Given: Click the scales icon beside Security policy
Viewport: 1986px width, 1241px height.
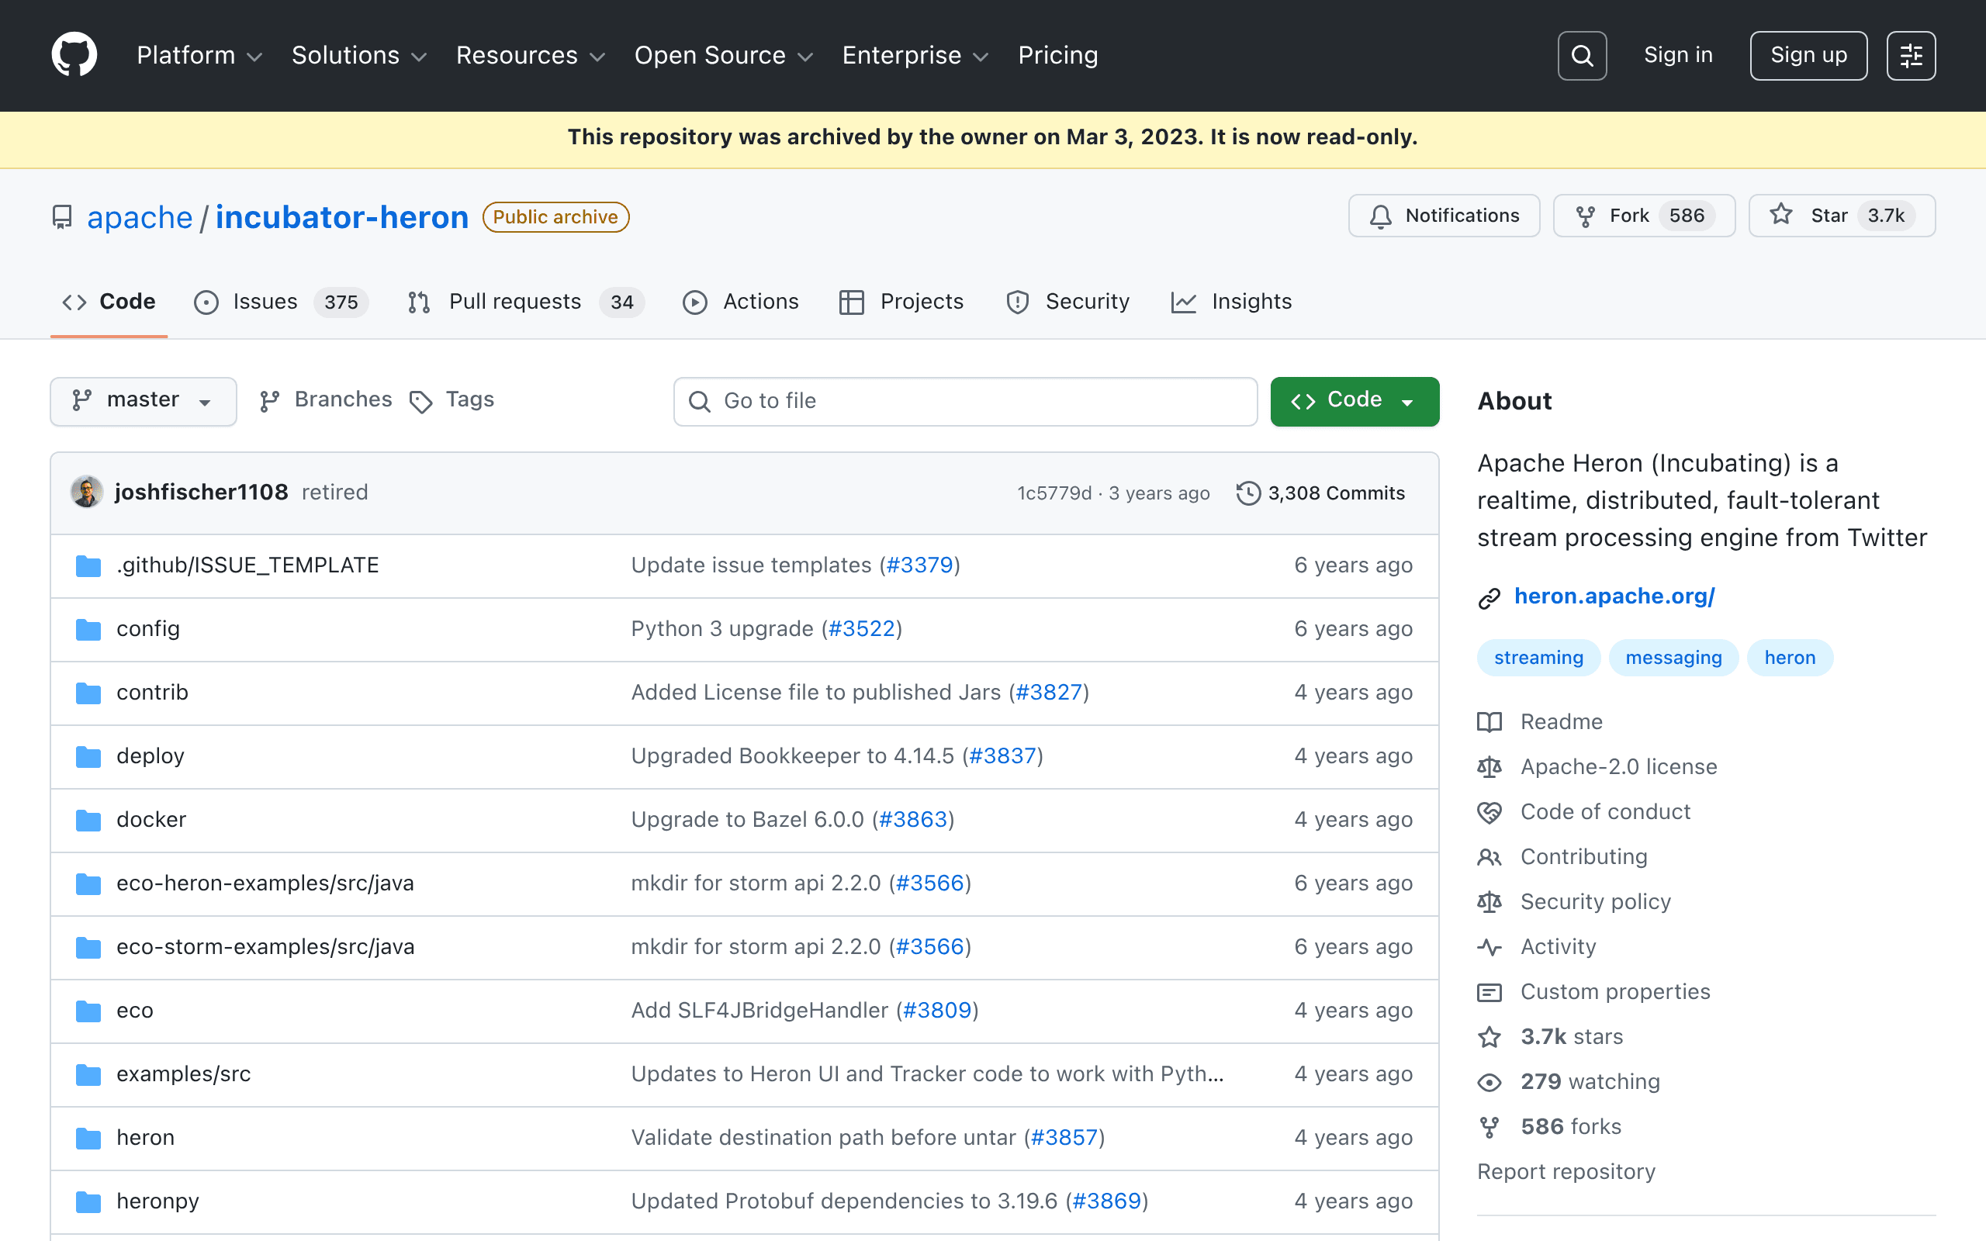Looking at the screenshot, I should (1489, 902).
